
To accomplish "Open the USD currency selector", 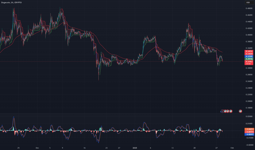I will point(249,2).
